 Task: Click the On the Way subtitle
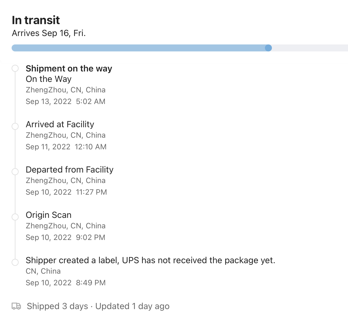pyautogui.click(x=49, y=79)
